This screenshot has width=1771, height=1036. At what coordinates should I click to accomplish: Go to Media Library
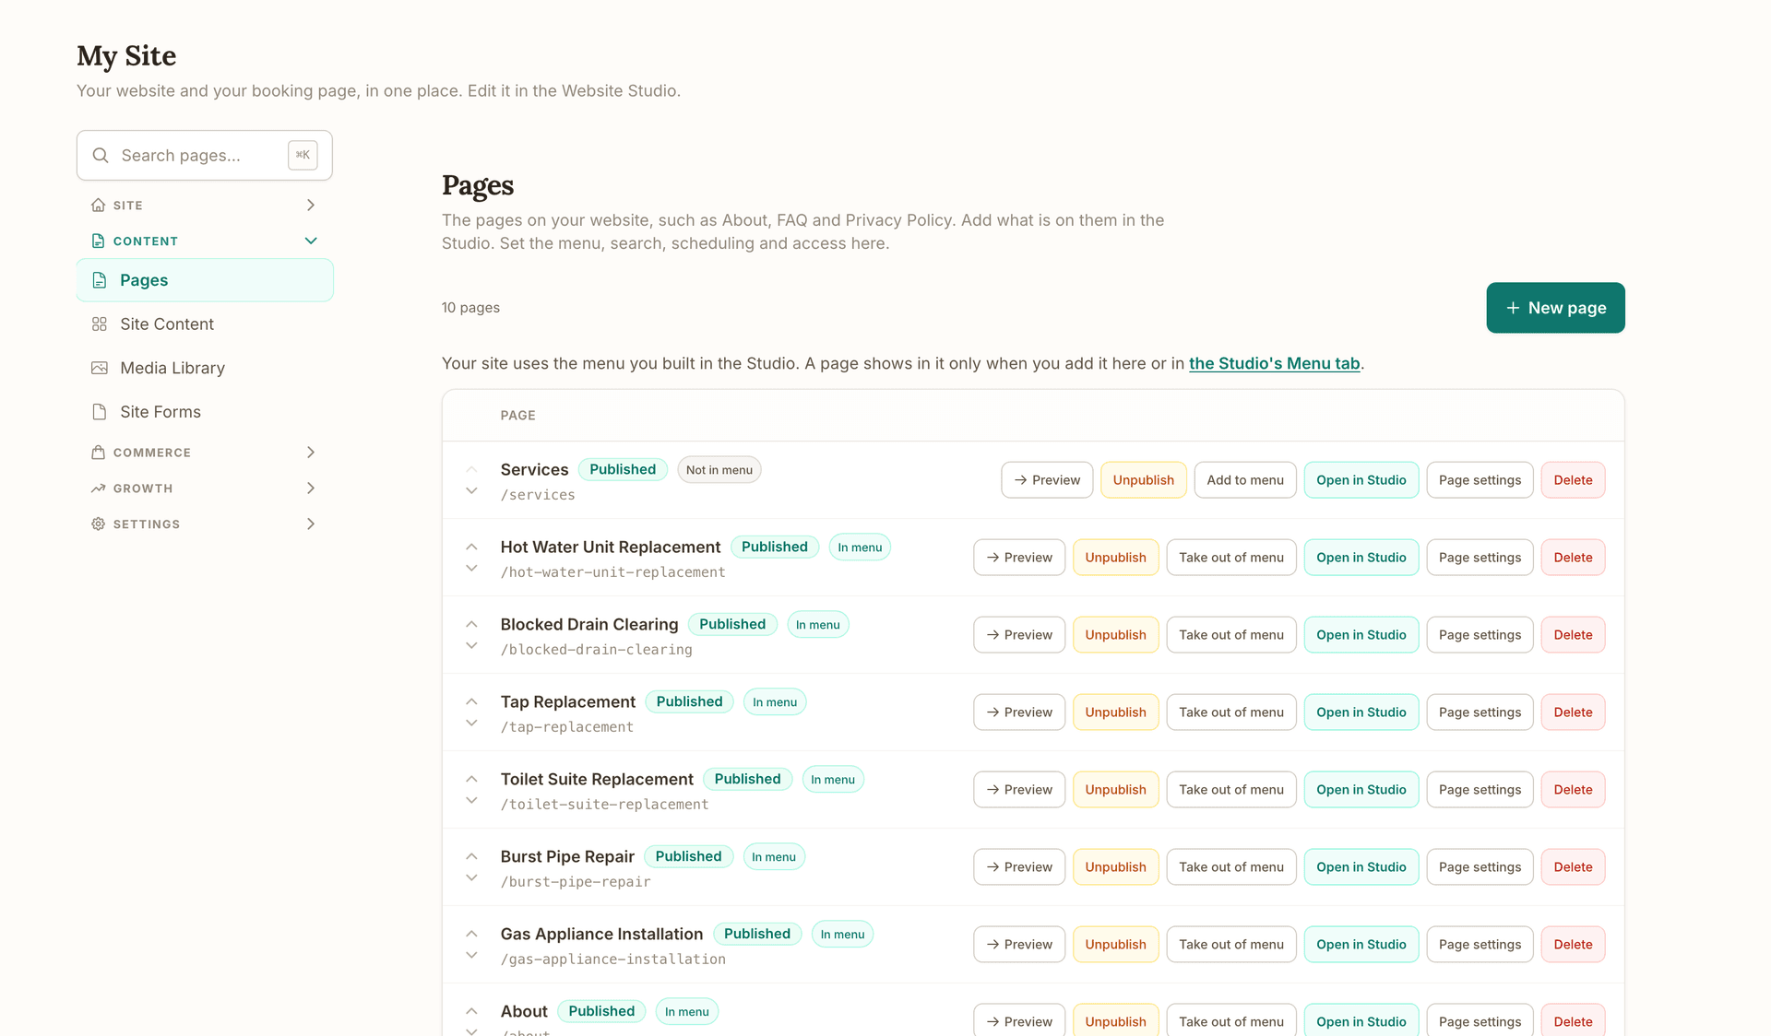click(x=205, y=368)
